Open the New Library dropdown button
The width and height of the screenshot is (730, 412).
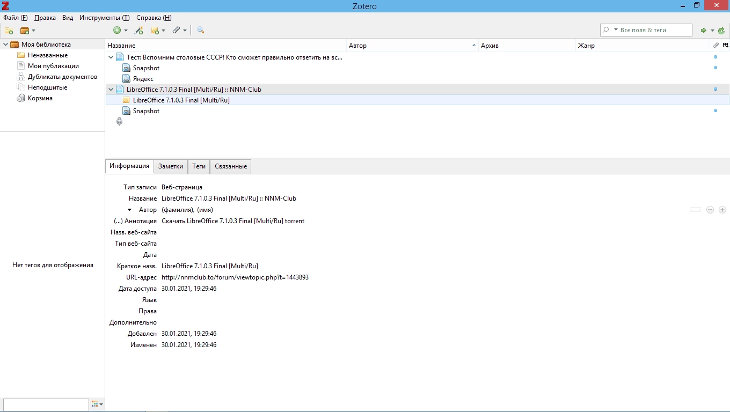coord(27,31)
